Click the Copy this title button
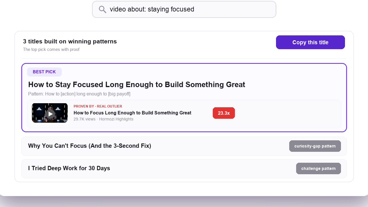 click(310, 42)
